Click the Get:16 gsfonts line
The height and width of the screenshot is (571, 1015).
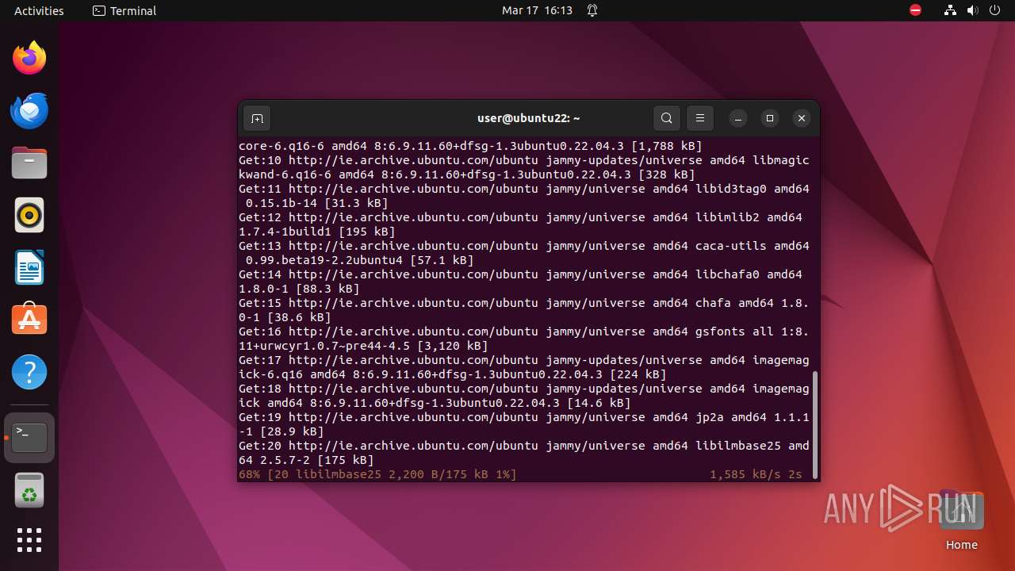click(524, 339)
